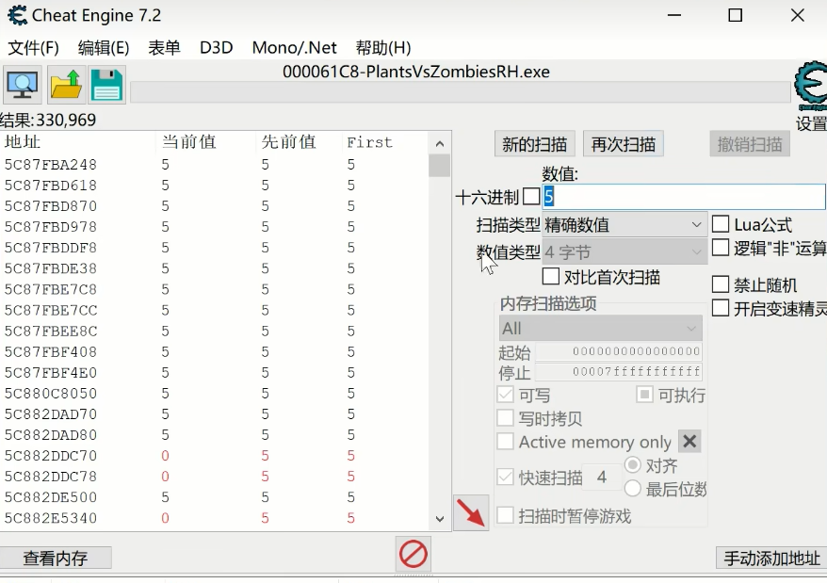827x583 pixels.
Task: Click the 再次扫描 button
Action: tap(623, 143)
